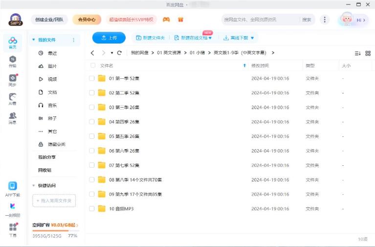Go back with the left arrow

pos(93,53)
